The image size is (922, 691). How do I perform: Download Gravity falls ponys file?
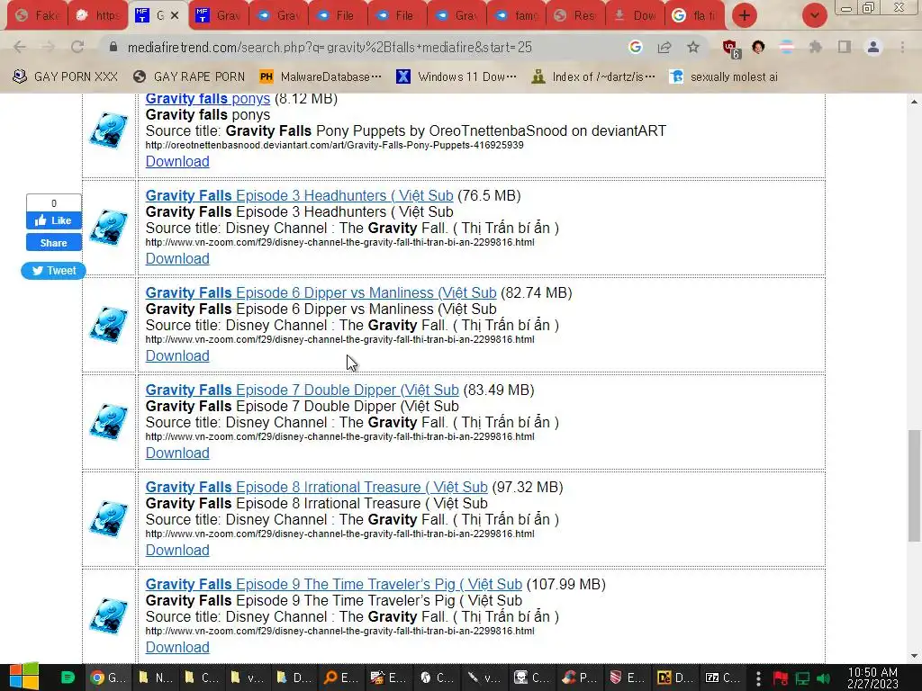pyautogui.click(x=177, y=162)
